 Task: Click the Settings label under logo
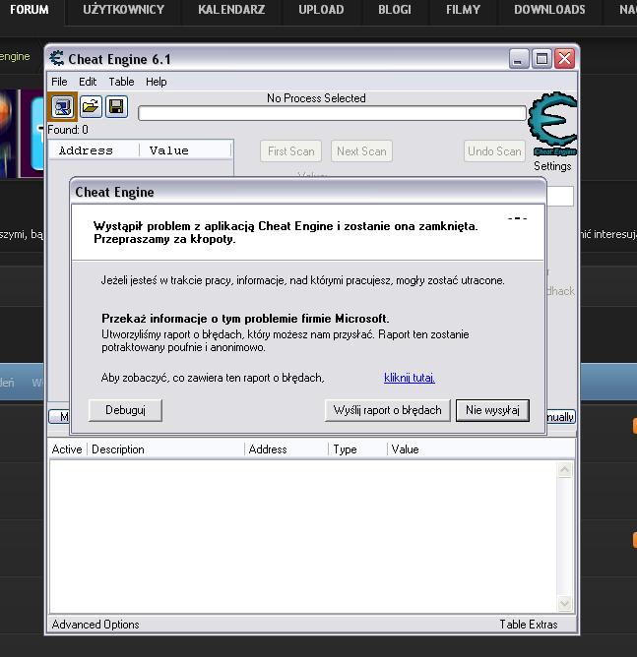pyautogui.click(x=552, y=166)
